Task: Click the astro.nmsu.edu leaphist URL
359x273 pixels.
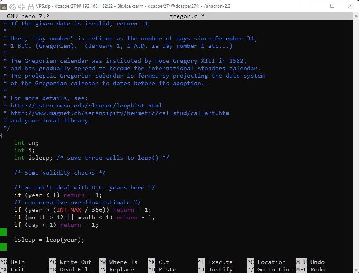Action: coord(86,106)
